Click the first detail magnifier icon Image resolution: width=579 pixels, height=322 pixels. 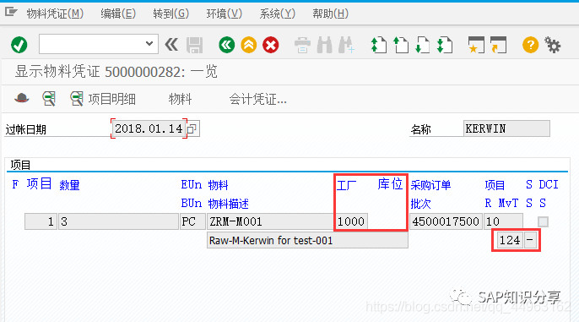tap(49, 99)
